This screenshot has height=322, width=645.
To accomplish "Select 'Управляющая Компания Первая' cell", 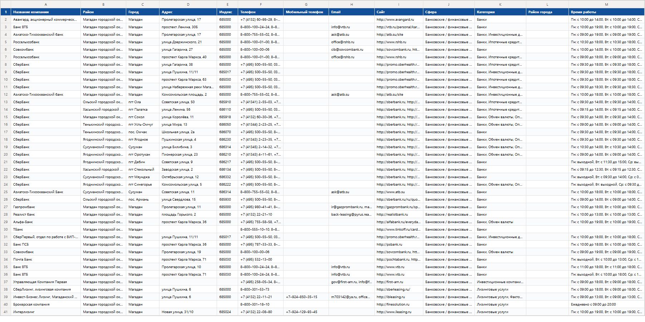I will click(46, 282).
